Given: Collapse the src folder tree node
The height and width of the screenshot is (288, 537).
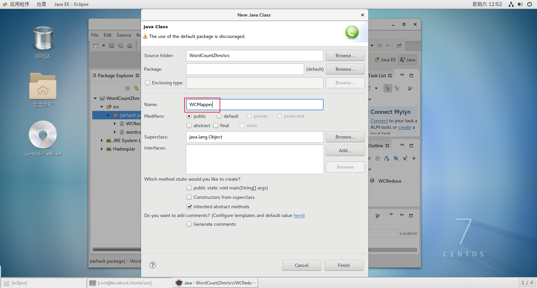Looking at the screenshot, I should (102, 107).
